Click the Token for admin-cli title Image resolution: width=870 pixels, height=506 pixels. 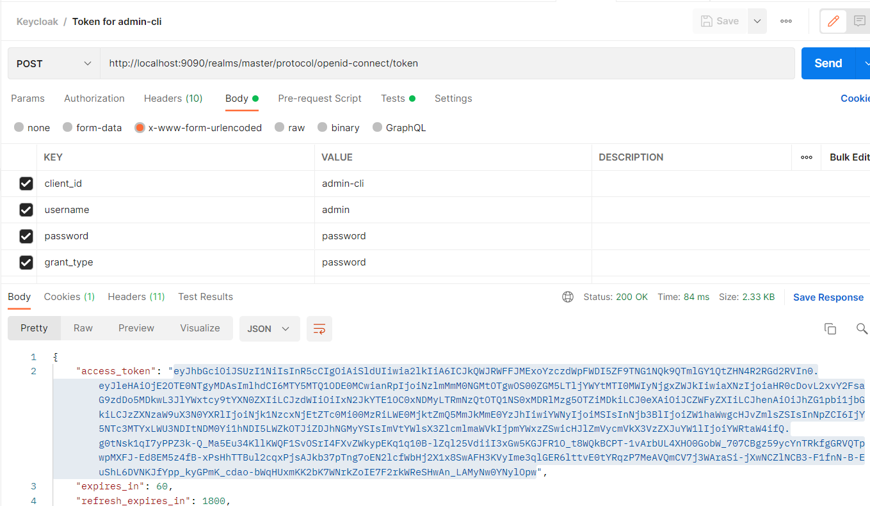[117, 21]
